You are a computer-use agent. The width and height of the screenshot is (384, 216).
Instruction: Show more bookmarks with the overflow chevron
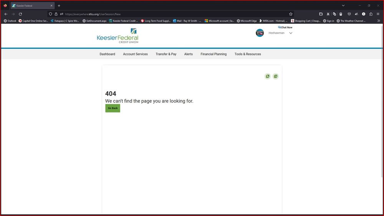[378, 21]
